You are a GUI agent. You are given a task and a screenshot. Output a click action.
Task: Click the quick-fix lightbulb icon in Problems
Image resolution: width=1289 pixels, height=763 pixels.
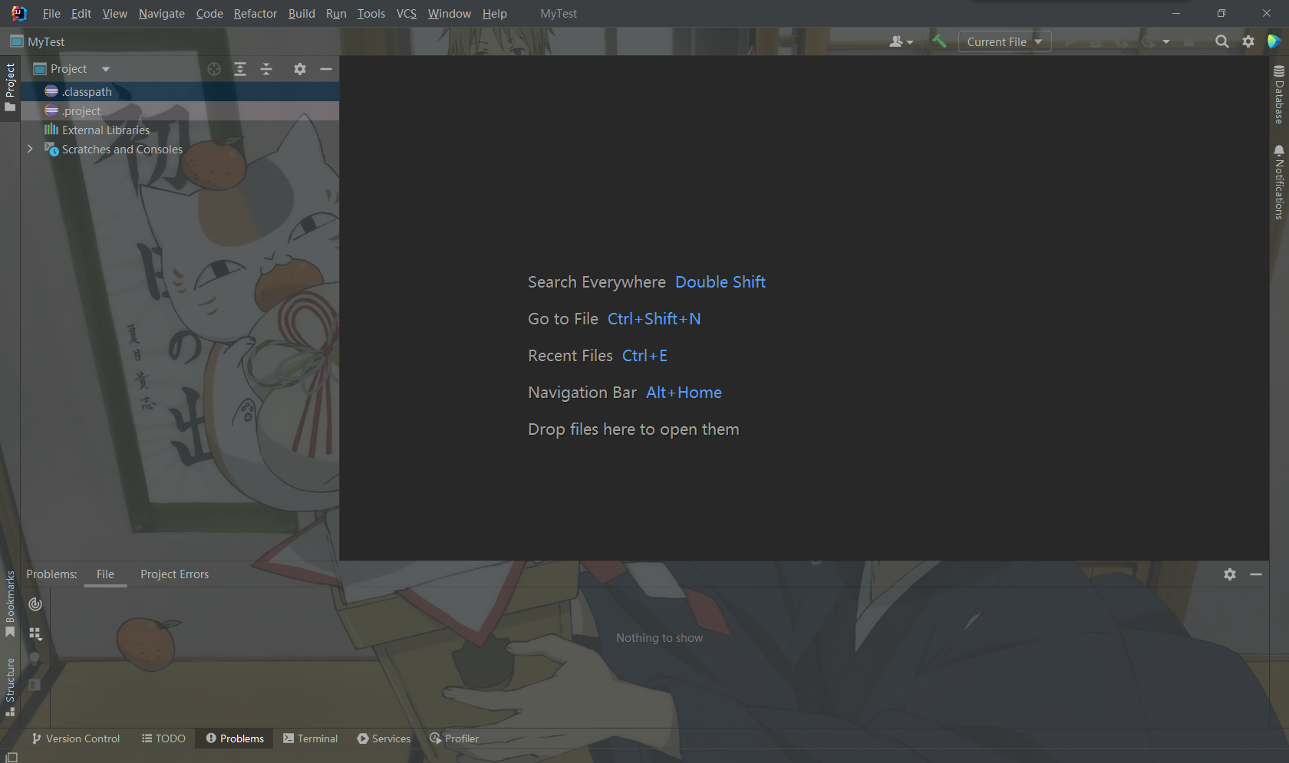coord(35,659)
